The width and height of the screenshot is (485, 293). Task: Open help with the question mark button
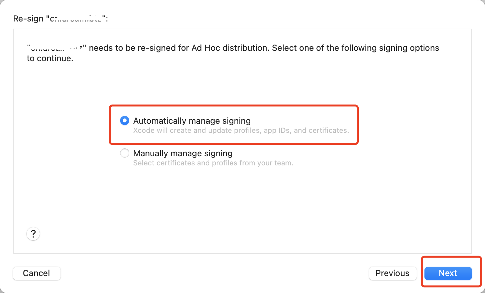pos(33,234)
